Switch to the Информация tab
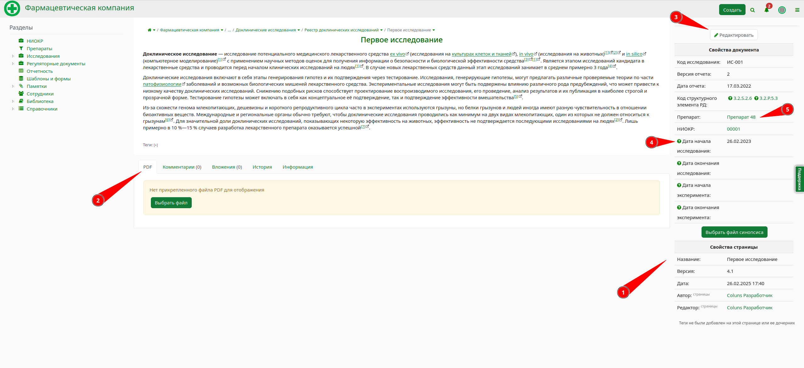This screenshot has width=804, height=368. point(298,167)
